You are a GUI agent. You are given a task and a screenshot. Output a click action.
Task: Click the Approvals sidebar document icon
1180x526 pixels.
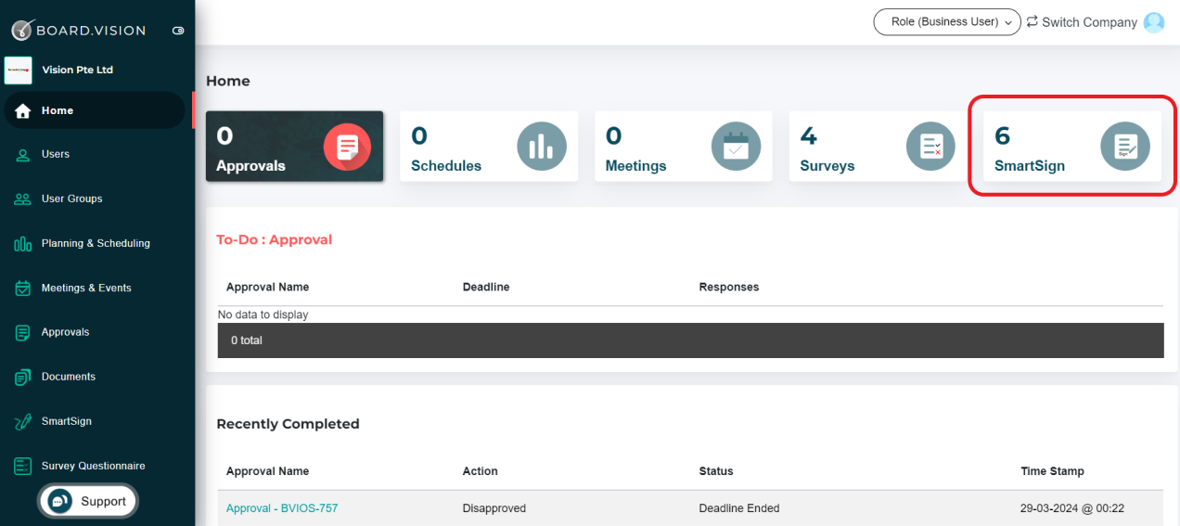(x=23, y=333)
